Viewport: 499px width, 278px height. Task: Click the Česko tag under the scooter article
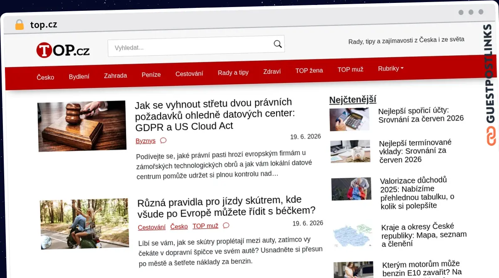179,227
